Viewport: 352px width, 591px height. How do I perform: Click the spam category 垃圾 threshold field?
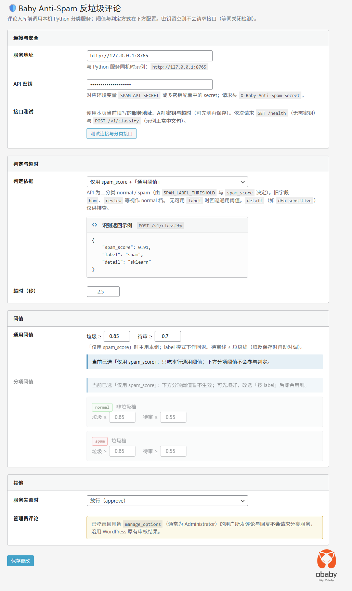tap(122, 451)
